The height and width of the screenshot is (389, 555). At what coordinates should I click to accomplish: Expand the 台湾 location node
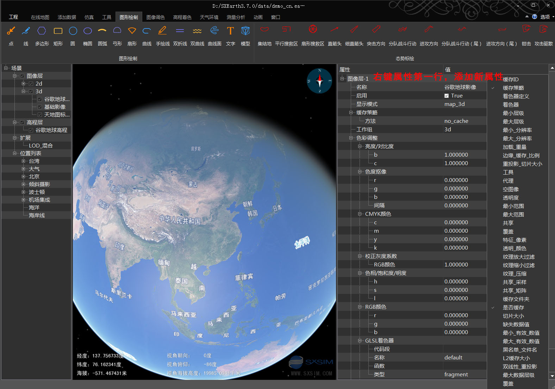pyautogui.click(x=24, y=161)
